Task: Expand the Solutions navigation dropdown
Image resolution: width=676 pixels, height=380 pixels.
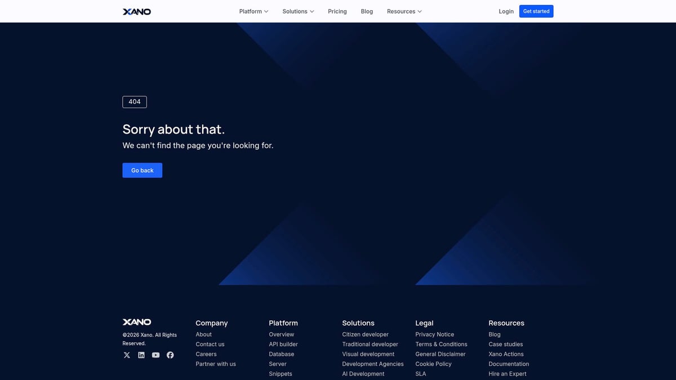Action: click(x=297, y=11)
